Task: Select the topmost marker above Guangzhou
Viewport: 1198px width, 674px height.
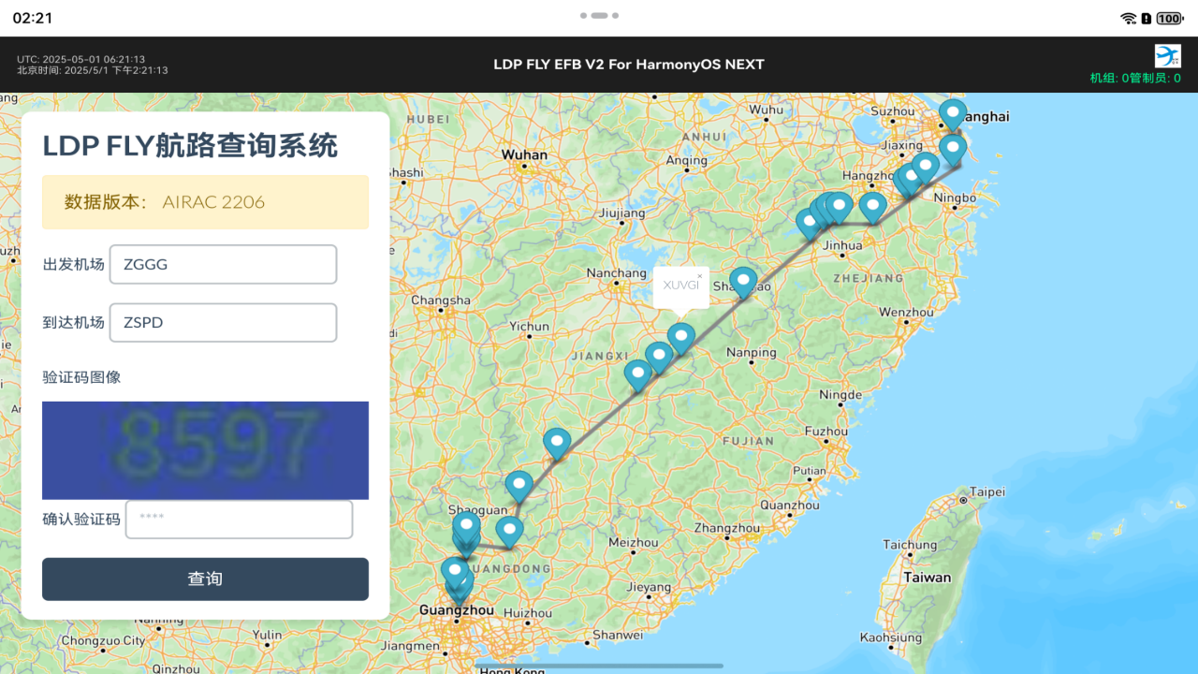Action: click(455, 570)
